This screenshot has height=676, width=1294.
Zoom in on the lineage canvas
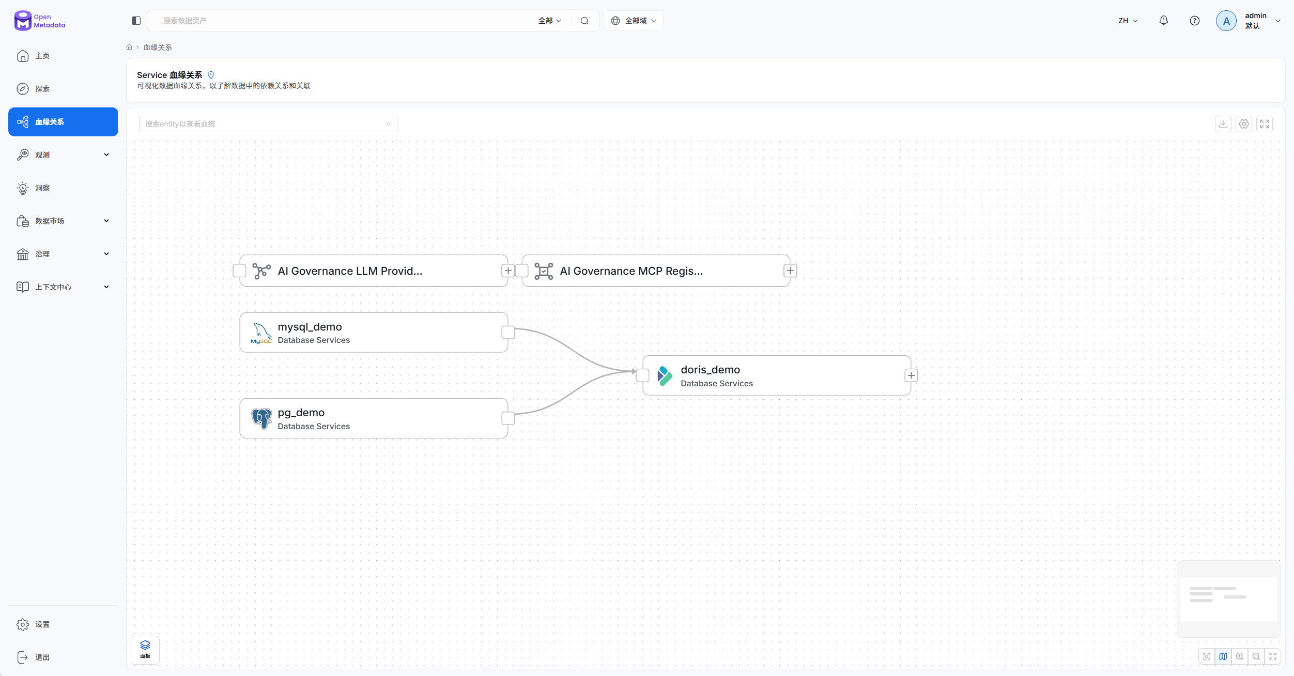(1240, 656)
